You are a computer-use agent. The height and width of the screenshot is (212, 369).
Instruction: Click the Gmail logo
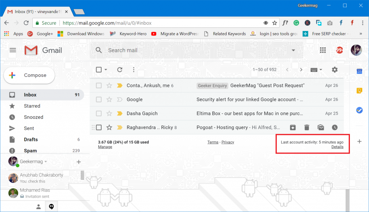(x=43, y=50)
